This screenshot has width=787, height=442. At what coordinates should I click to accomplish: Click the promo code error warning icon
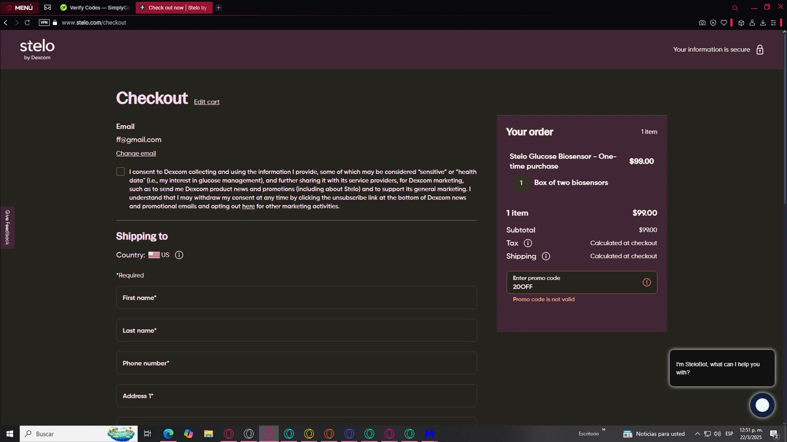coord(646,282)
